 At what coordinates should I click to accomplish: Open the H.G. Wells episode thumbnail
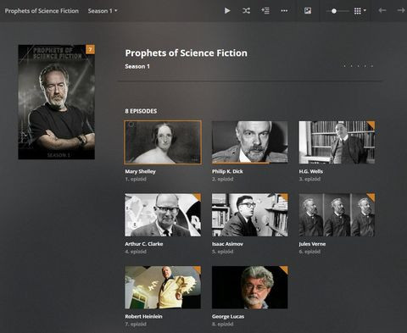337,142
